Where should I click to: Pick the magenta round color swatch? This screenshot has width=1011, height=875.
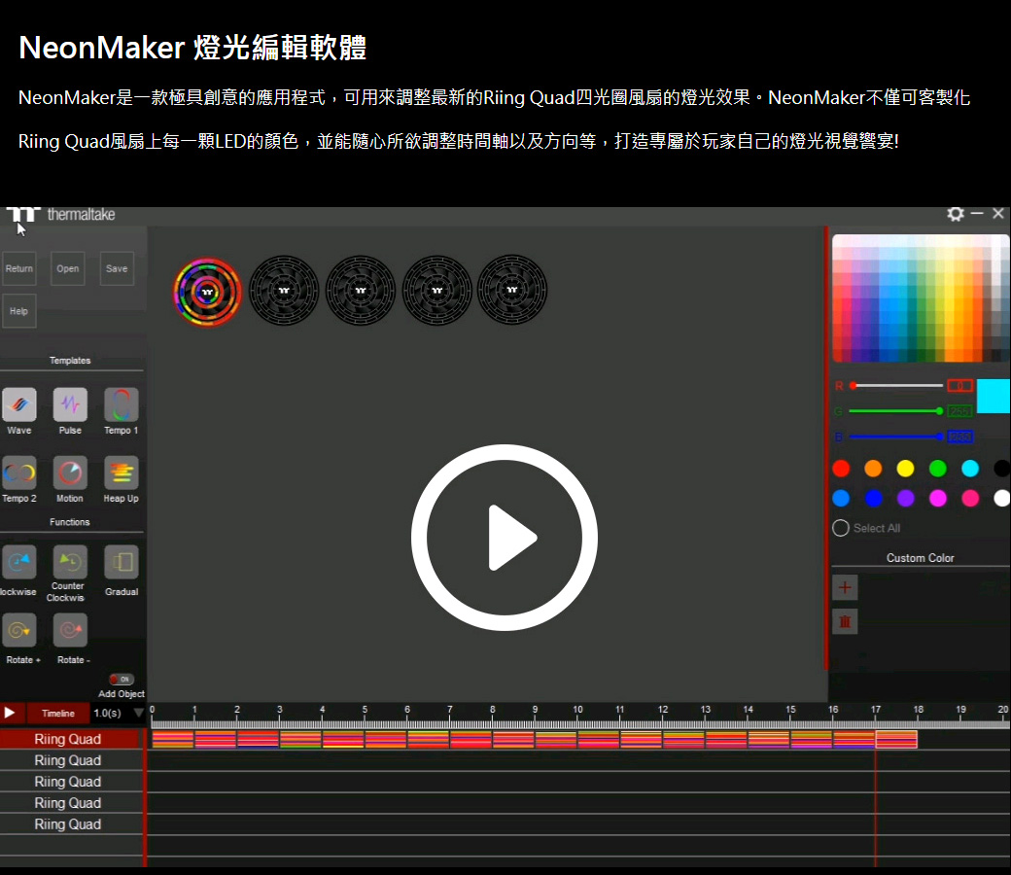point(937,498)
